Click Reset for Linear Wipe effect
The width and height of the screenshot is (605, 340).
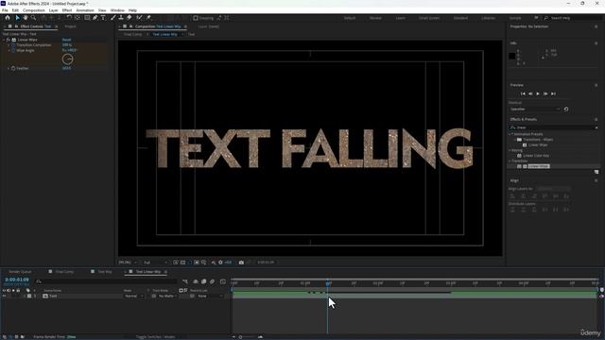[x=67, y=40]
